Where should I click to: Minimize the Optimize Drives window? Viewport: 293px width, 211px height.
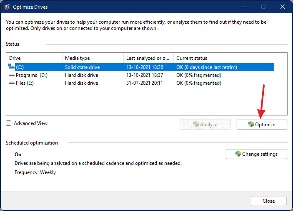pos(245,7)
